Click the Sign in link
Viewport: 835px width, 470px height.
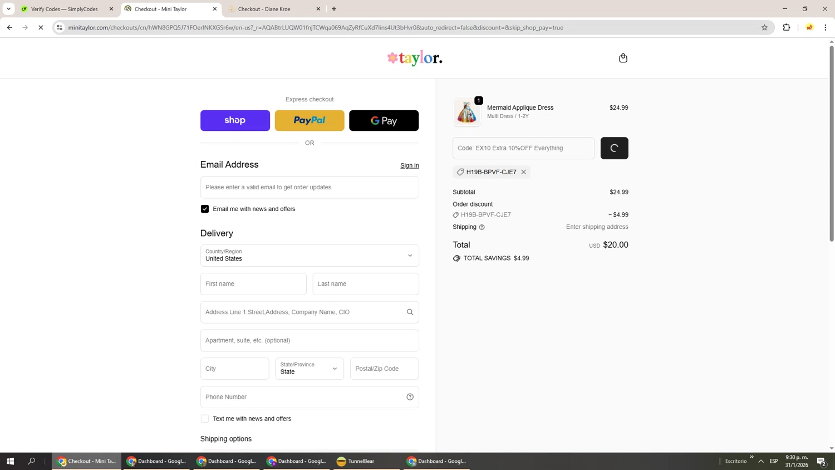[x=410, y=165]
